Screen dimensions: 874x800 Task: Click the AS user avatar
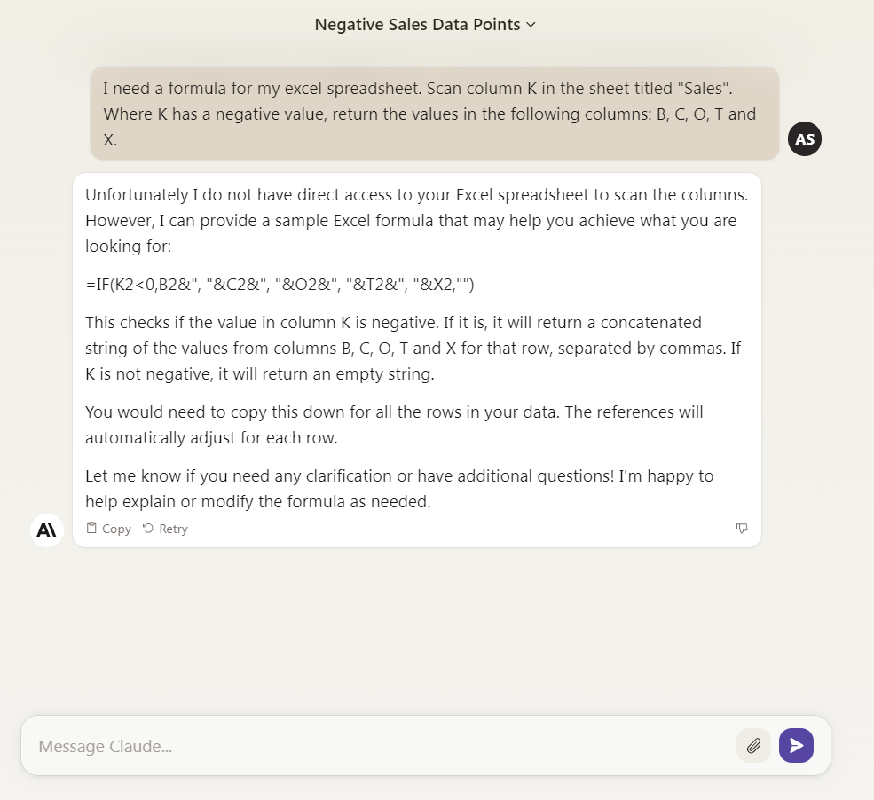point(804,138)
